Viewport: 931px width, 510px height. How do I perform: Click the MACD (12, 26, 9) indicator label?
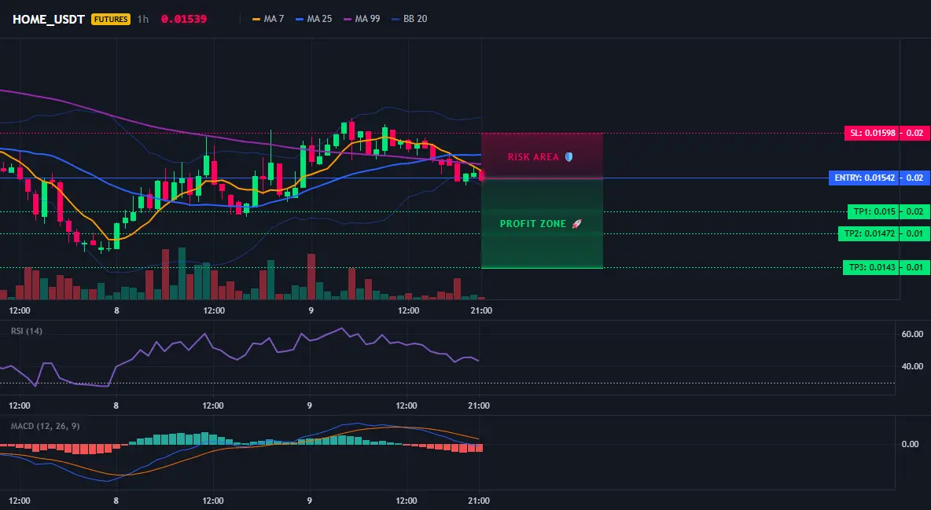(x=45, y=426)
